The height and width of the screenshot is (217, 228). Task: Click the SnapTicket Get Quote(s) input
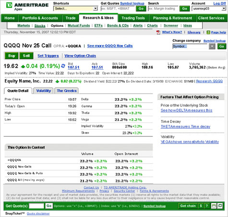[x=36, y=206]
